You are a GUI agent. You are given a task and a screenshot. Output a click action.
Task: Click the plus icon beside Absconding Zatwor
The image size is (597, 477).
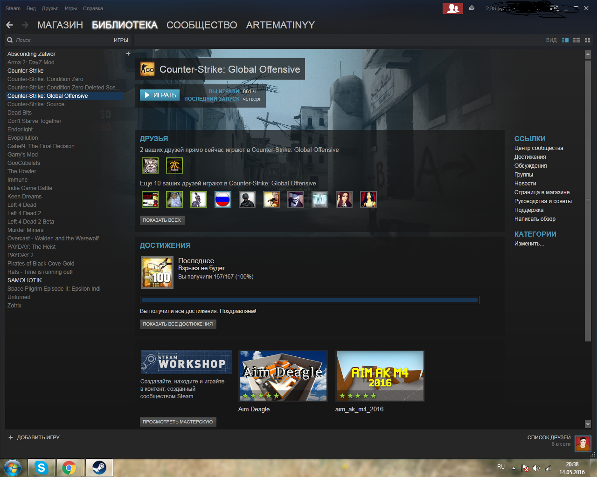click(128, 54)
